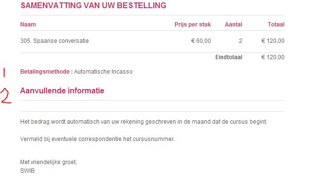Click the red handwritten number 2 annotation
The image size is (312, 192).
[x=6, y=96]
